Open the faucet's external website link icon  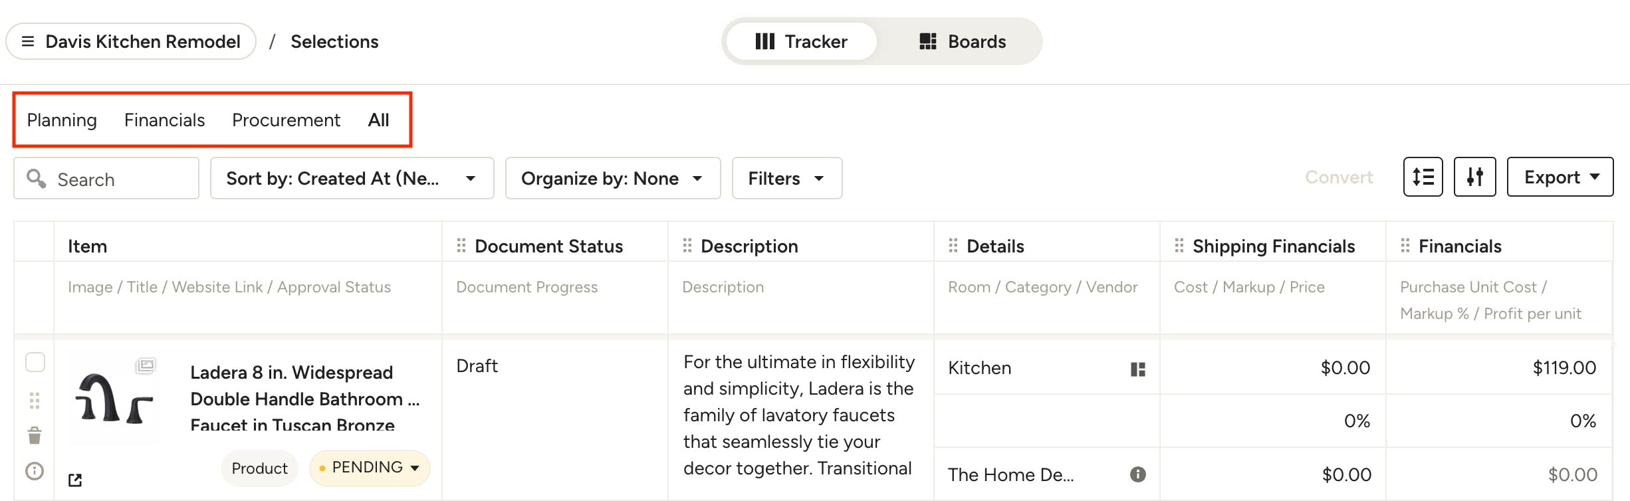pos(75,480)
